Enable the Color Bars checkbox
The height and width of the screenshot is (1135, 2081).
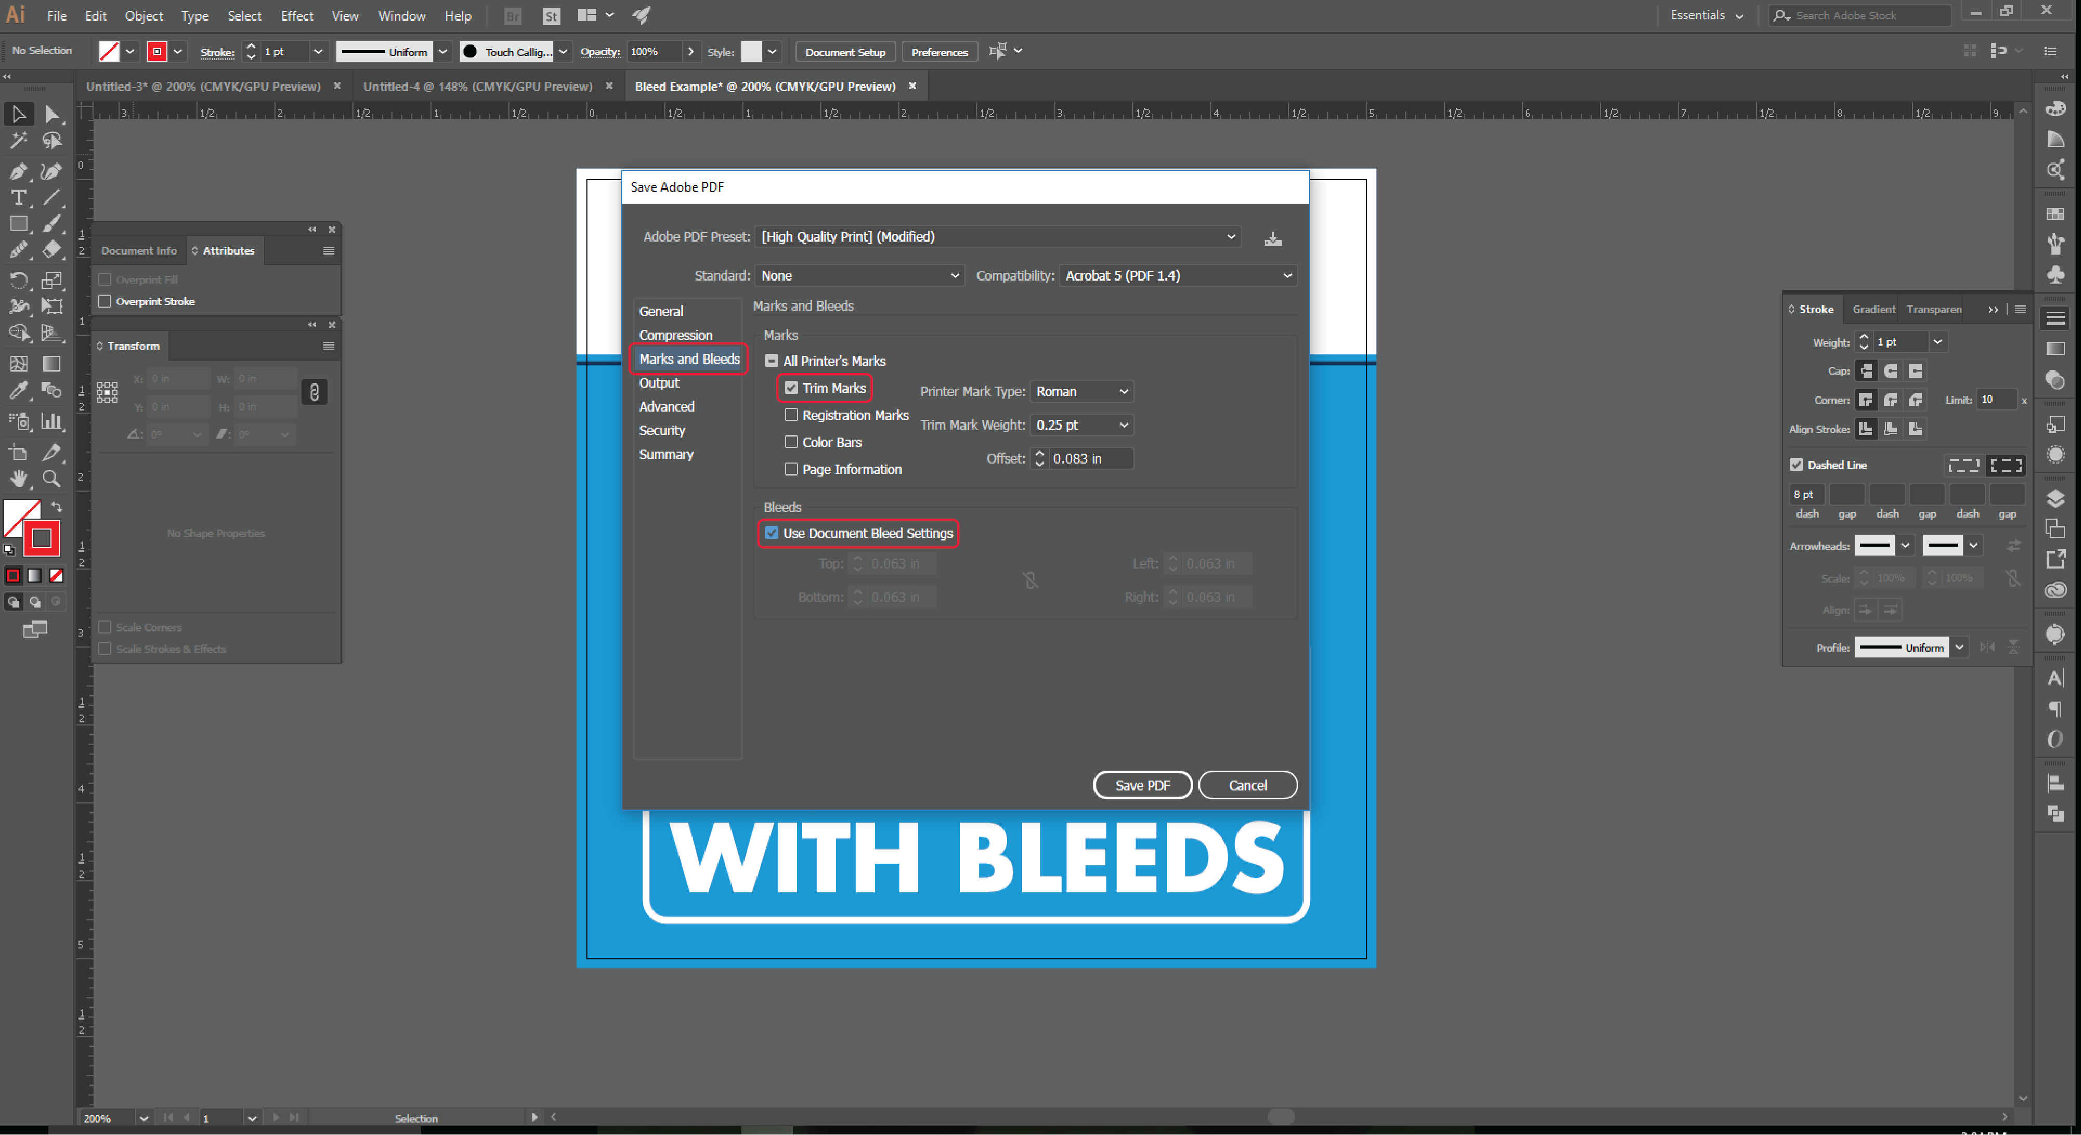pos(792,442)
